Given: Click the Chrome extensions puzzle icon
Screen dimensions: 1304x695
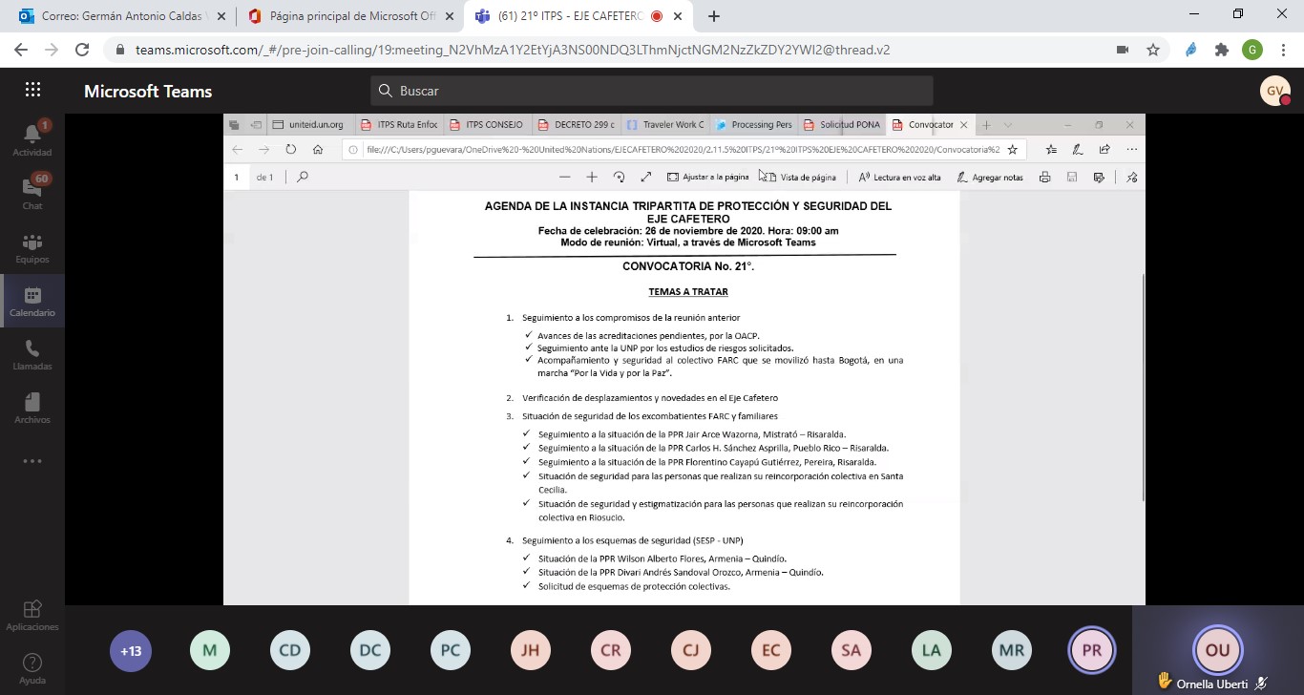Looking at the screenshot, I should 1221,50.
